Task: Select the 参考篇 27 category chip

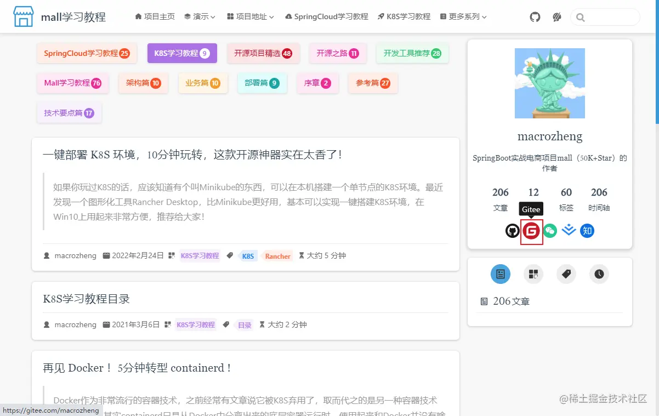Action: pos(373,83)
